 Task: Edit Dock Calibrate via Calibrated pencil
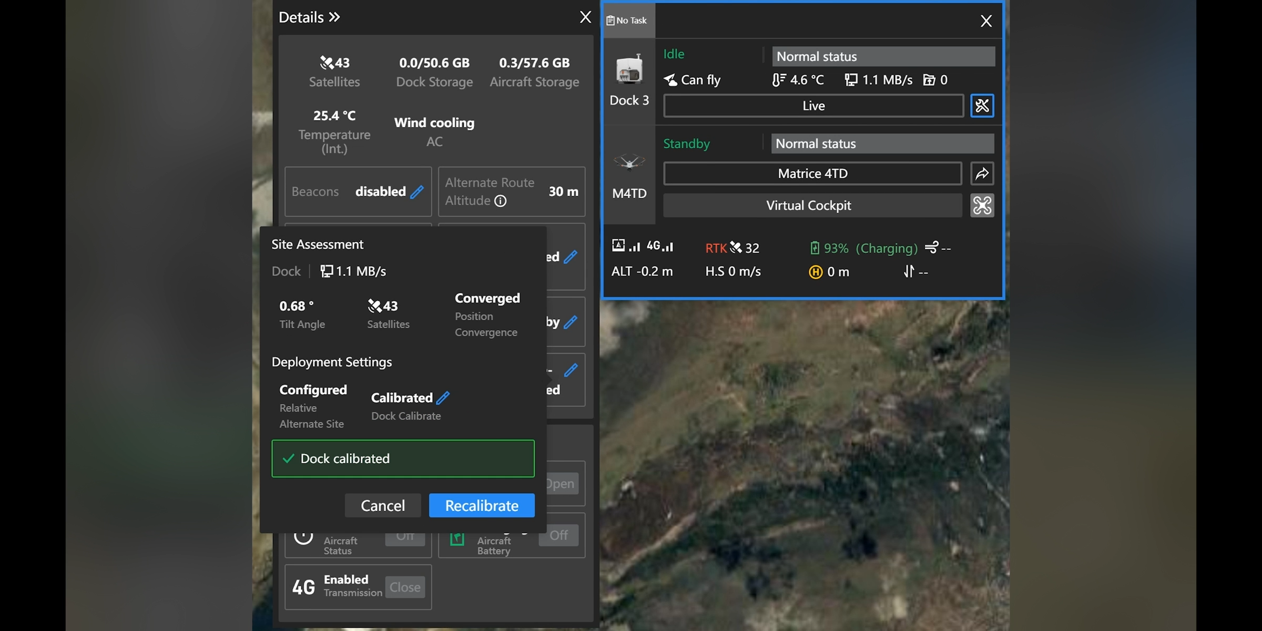[443, 398]
